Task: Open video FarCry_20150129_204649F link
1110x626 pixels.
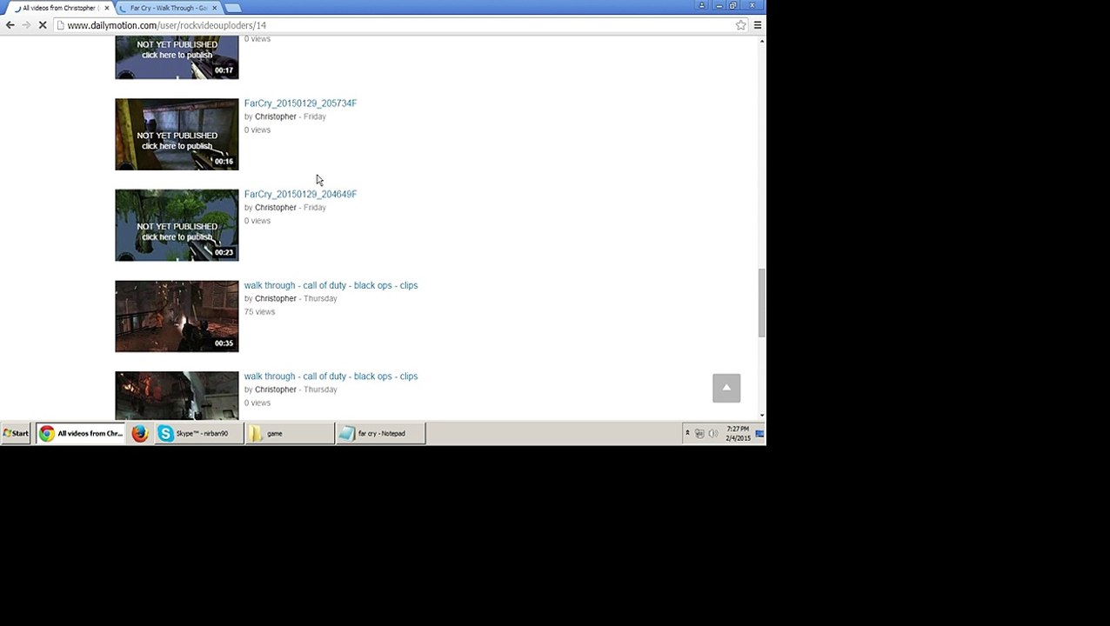Action: click(x=300, y=194)
